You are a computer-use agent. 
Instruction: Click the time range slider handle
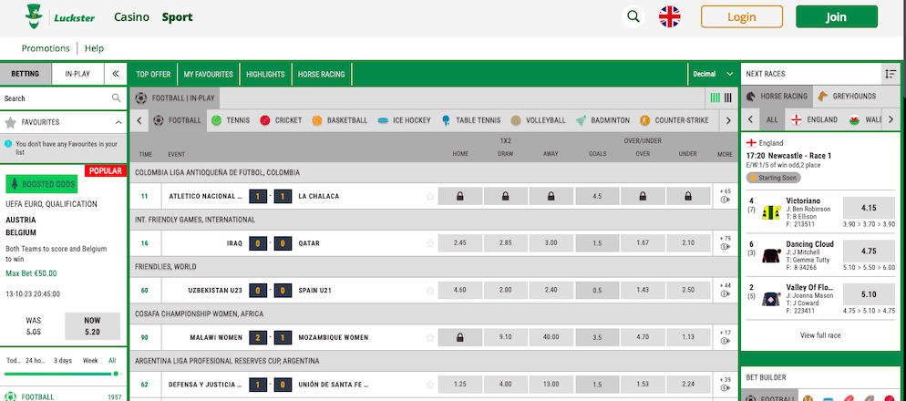click(116, 374)
